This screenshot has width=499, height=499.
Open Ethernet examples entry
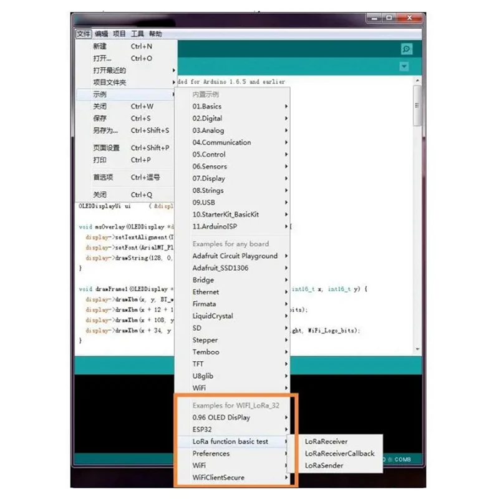point(233,292)
